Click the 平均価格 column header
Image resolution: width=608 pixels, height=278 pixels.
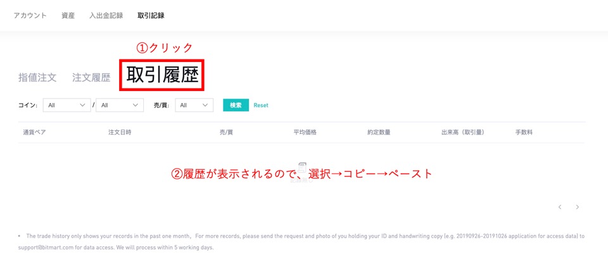[x=305, y=133]
